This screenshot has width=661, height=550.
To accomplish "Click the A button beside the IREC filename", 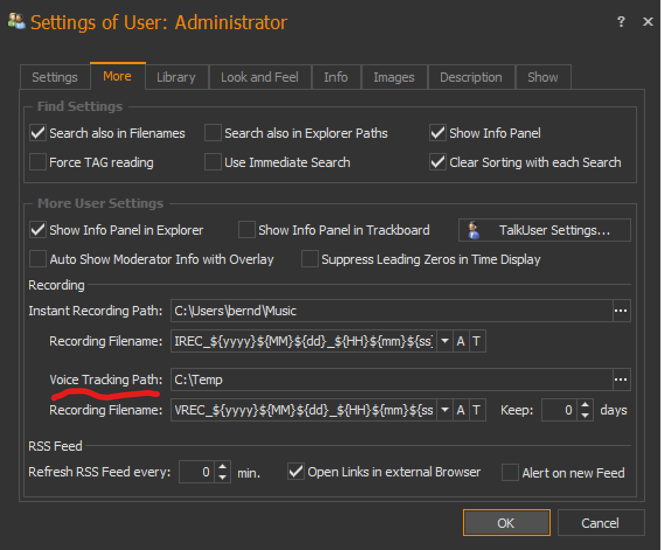I will (461, 342).
